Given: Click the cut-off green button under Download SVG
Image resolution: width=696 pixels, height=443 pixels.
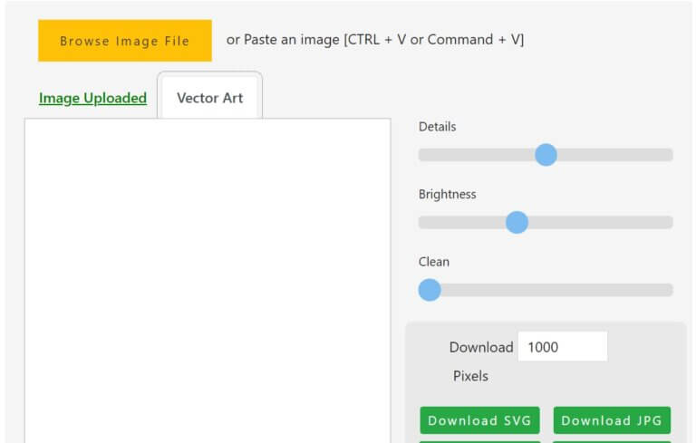Looking at the screenshot, I should pyautogui.click(x=479, y=441).
